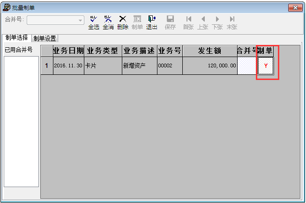Viewport: 306px width, 203px height.
Task: Click the 全消 (deselect all) toolbar icon
Action: [108, 22]
